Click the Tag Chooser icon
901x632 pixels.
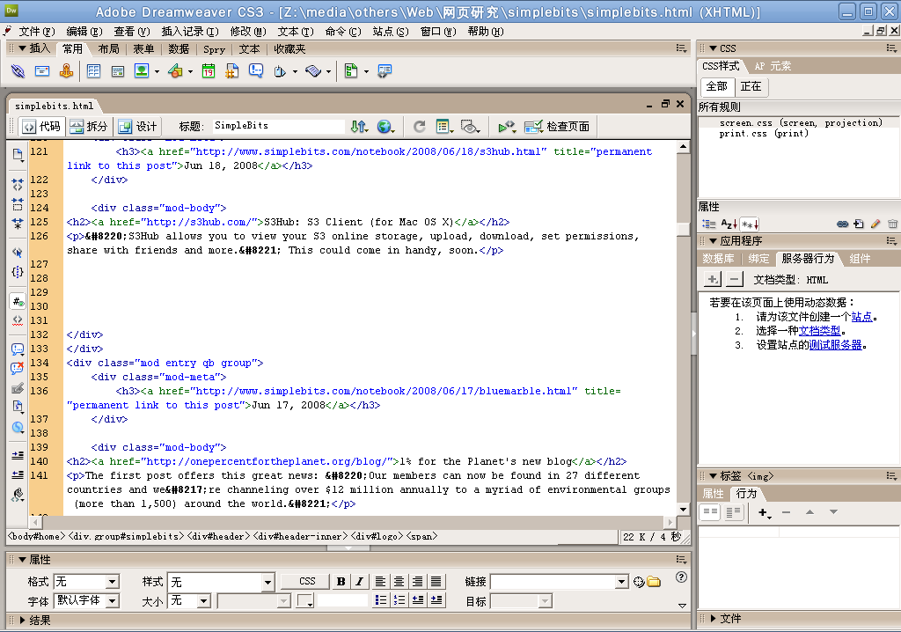pos(384,71)
